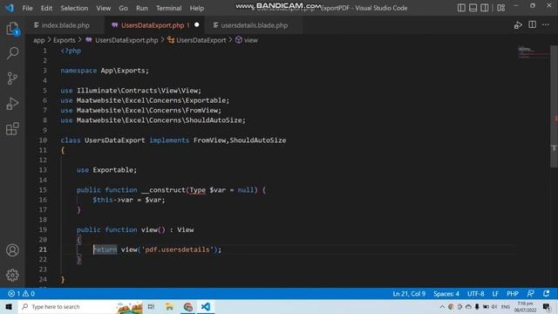The height and width of the screenshot is (314, 558).
Task: Toggle bottom panel layout icon
Action: (x=473, y=8)
